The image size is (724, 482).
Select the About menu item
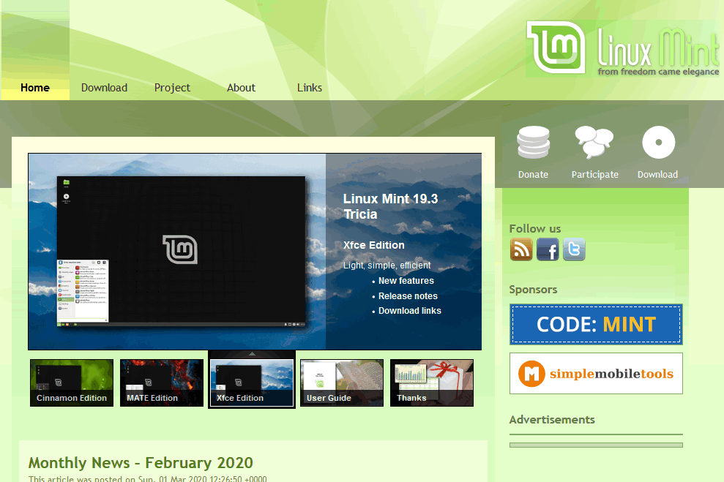point(241,88)
